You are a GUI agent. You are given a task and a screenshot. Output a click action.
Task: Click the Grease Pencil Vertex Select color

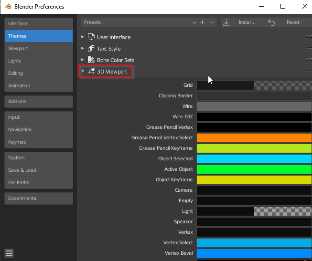coord(254,138)
